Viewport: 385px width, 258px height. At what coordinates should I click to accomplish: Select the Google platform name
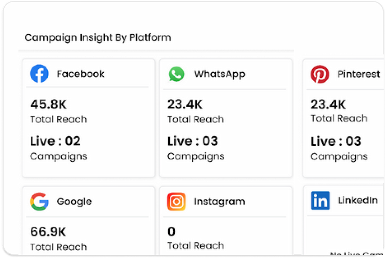click(x=74, y=201)
